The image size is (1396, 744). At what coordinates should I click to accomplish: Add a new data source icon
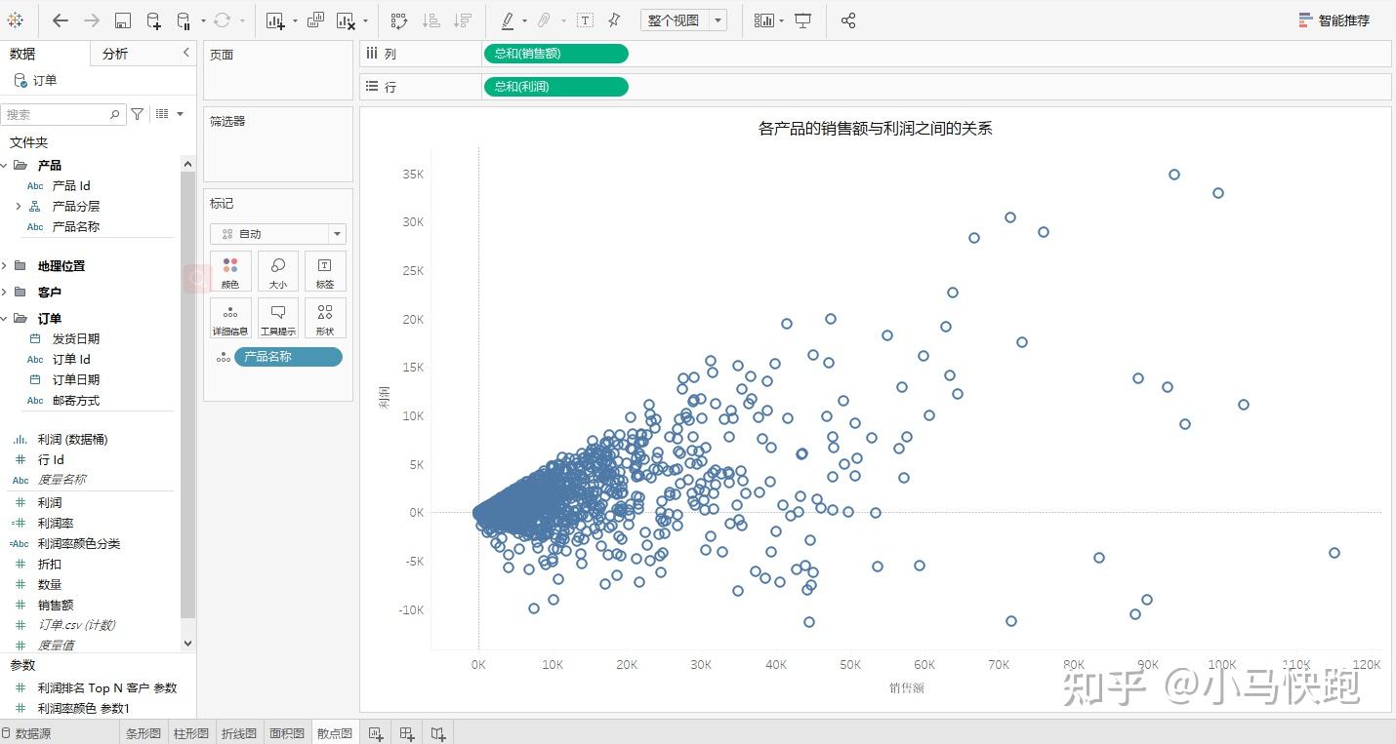153,20
